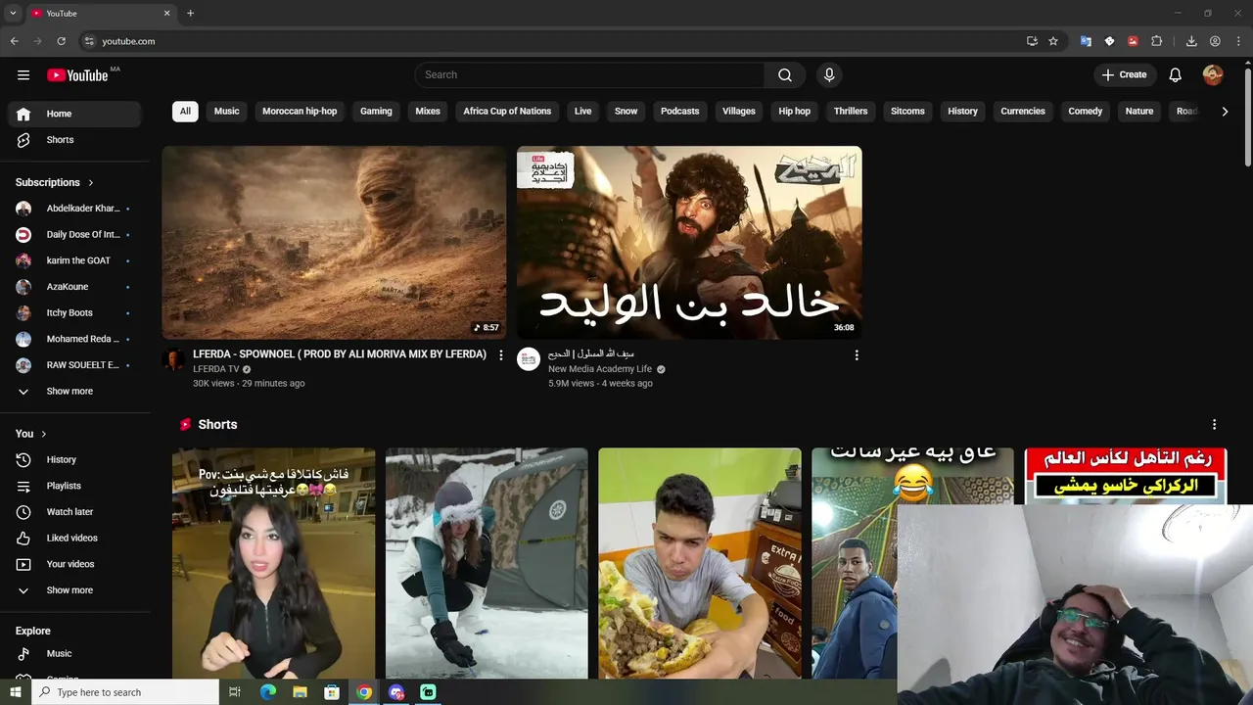Click Windows Type here to search box
The image size is (1253, 705).
124,692
